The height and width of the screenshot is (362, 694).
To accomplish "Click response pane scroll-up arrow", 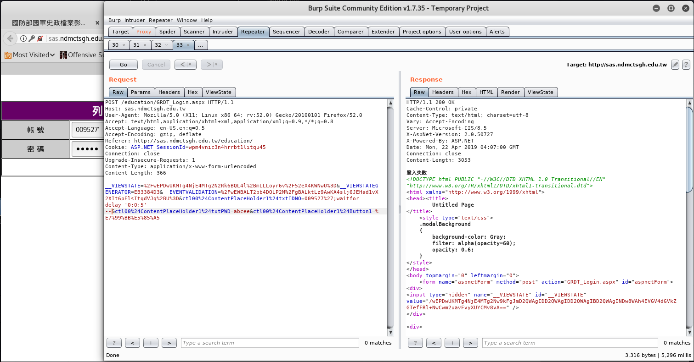I will [x=689, y=103].
